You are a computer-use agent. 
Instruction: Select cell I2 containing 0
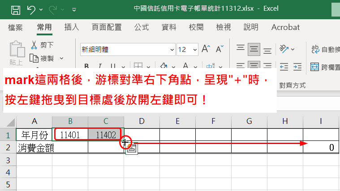pyautogui.click(x=321, y=148)
